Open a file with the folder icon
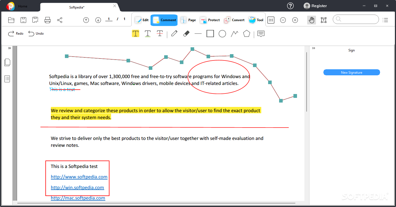 pyautogui.click(x=11, y=20)
